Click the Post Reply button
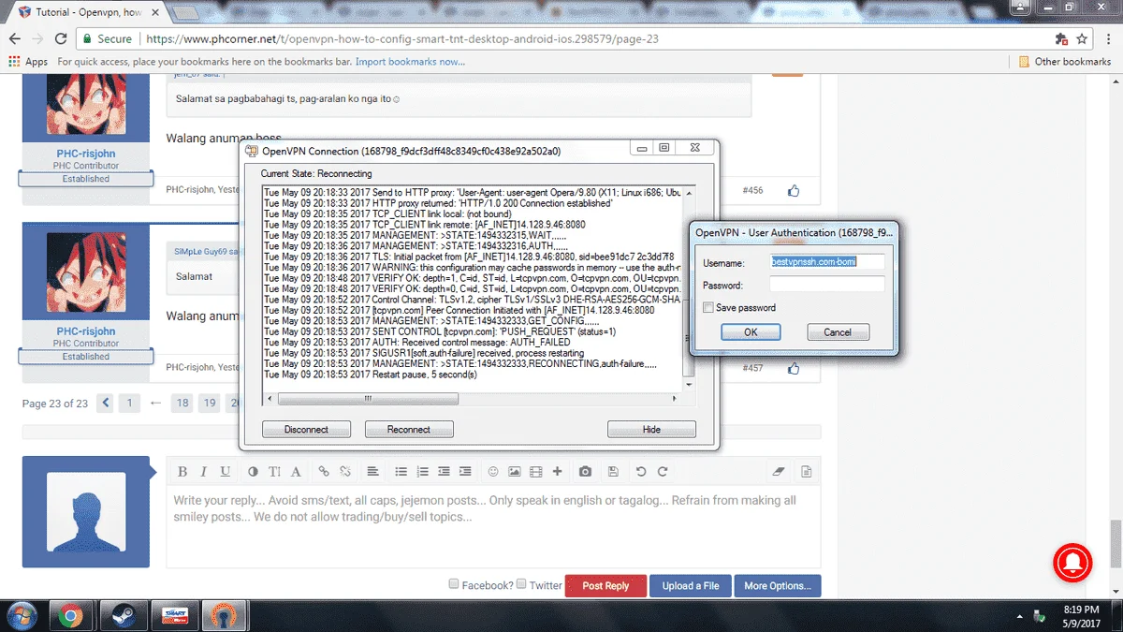Viewport: 1123px width, 632px height. click(x=605, y=585)
